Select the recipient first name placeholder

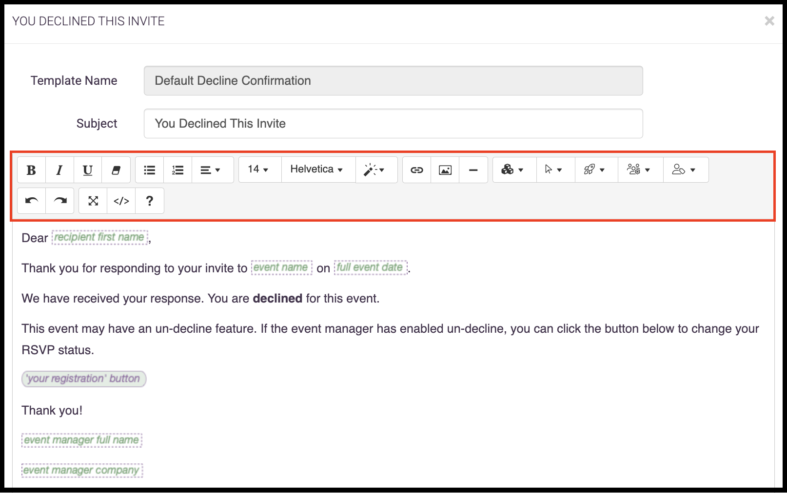[x=99, y=237]
